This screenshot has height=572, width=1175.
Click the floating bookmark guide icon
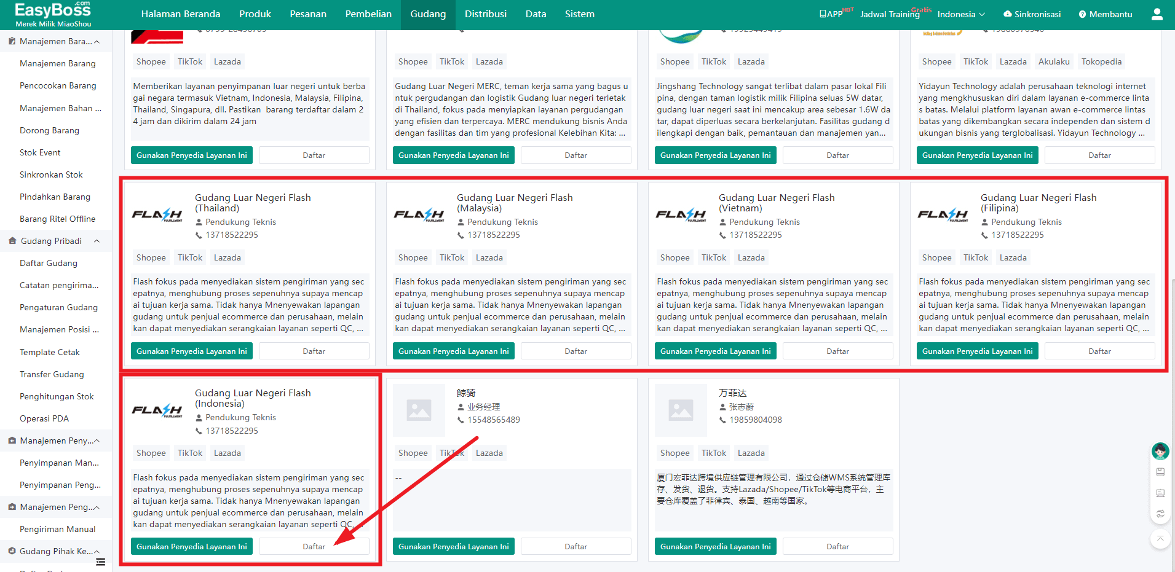pyautogui.click(x=1160, y=472)
